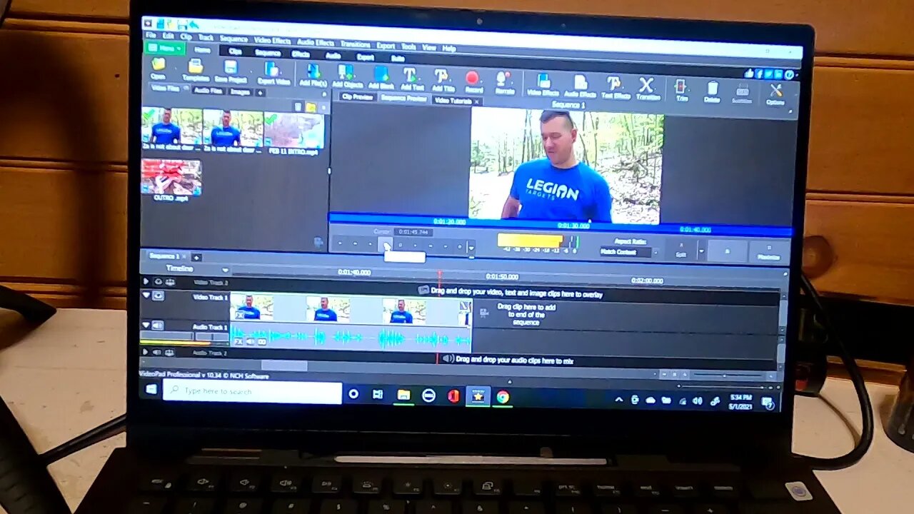Click the Windows Start button
The width and height of the screenshot is (914, 514).
151,389
